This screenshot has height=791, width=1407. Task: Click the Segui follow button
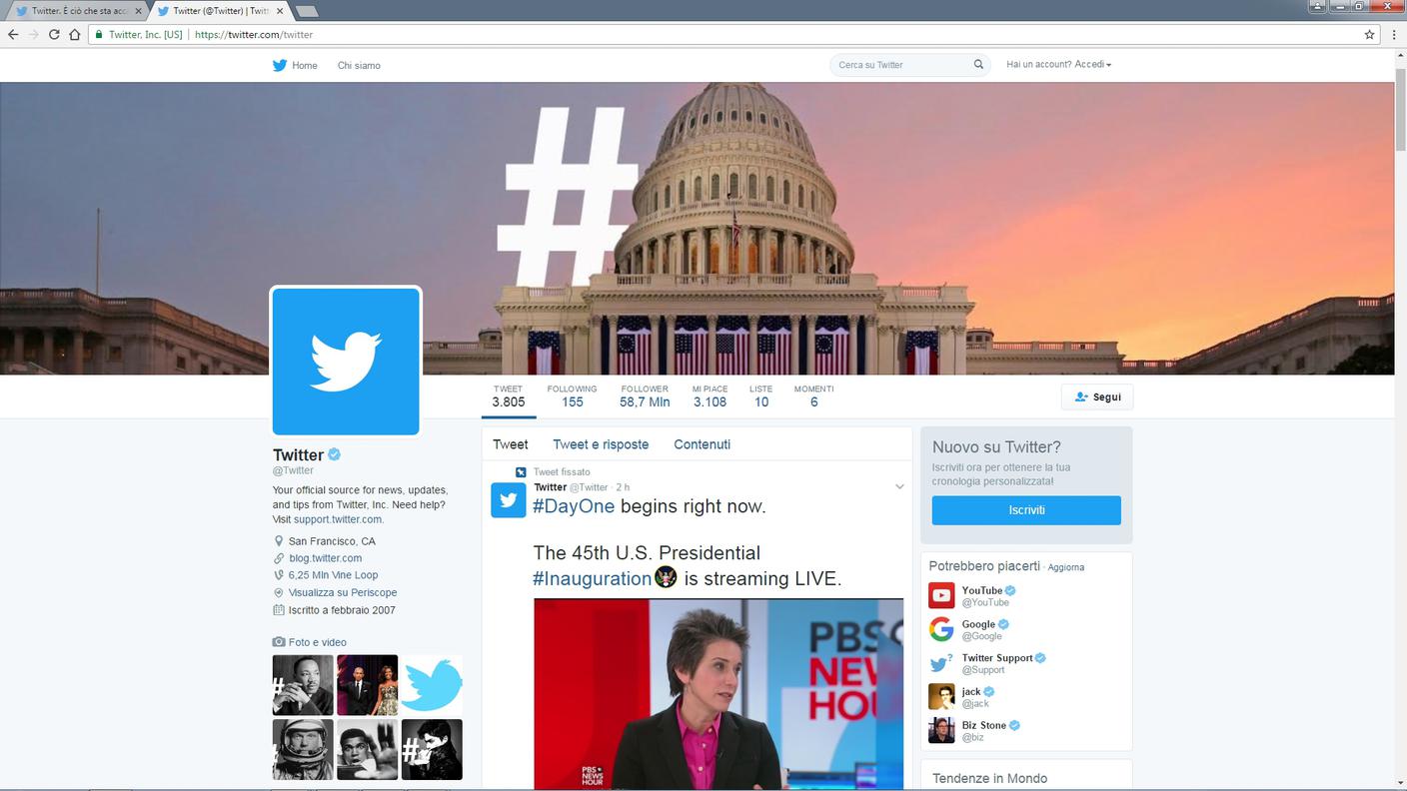point(1097,397)
